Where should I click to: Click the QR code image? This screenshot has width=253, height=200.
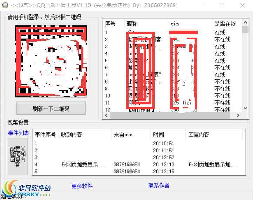51,61
